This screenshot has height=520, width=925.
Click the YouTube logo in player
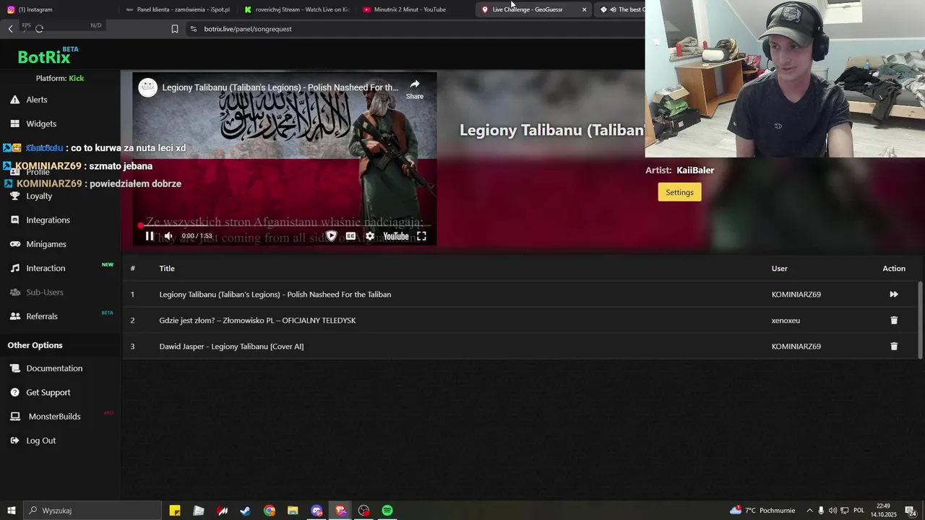click(395, 235)
